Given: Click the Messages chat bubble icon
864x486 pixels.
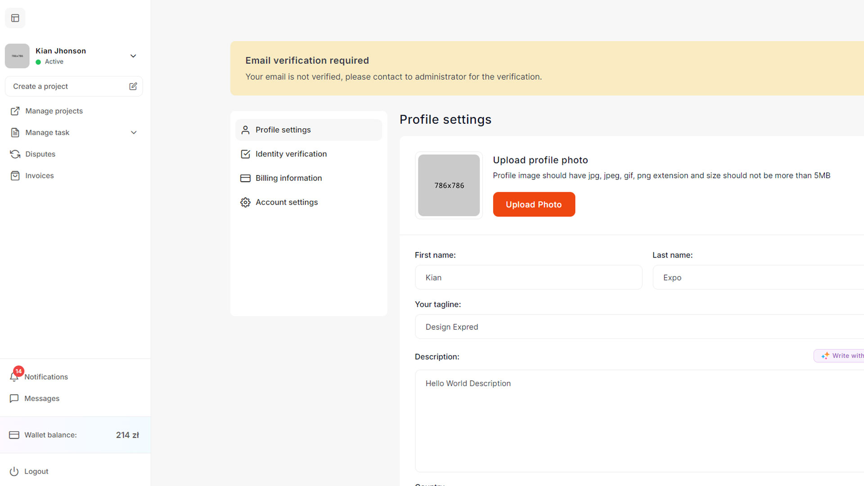Looking at the screenshot, I should [14, 399].
